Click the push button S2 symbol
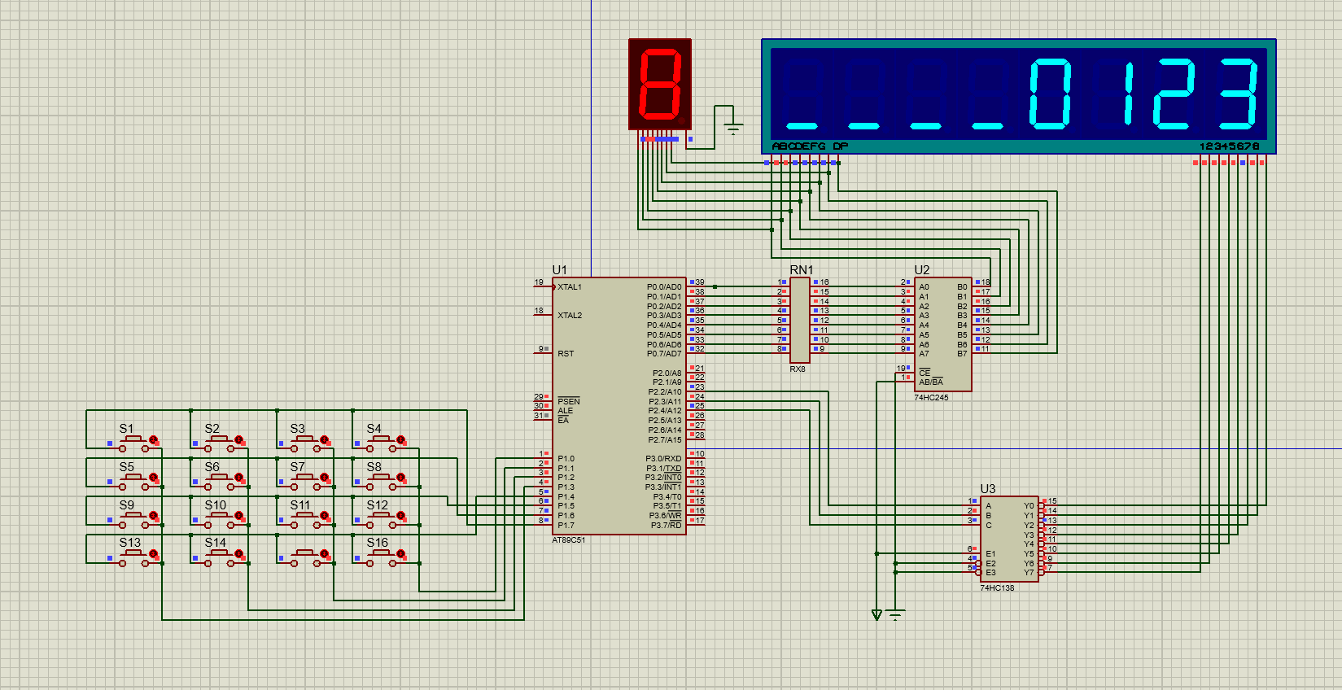Viewport: 1342px width, 690px height. point(220,442)
